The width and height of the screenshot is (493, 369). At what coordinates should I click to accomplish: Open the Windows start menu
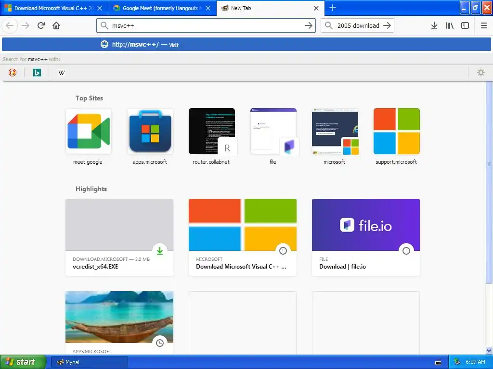23,362
